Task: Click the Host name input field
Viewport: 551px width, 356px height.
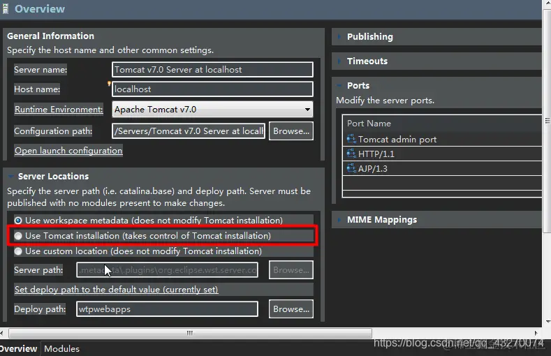Action: click(212, 89)
